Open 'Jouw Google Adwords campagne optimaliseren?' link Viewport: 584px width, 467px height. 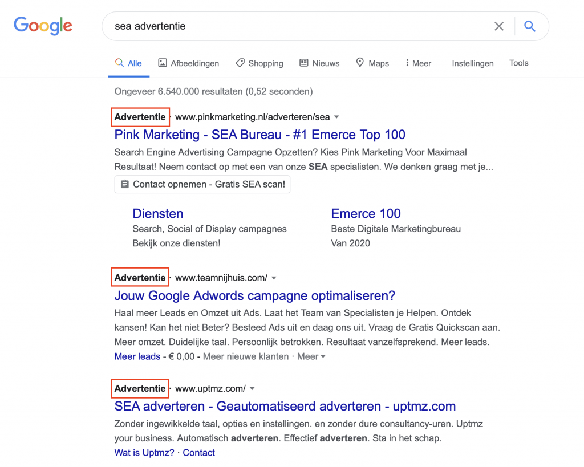pos(255,295)
